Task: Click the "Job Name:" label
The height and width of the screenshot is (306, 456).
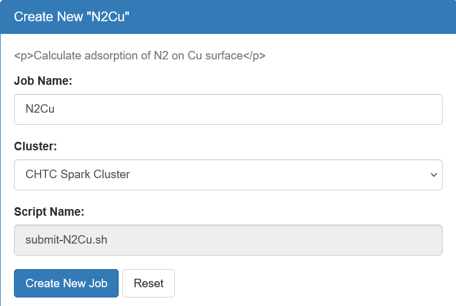Action: pyautogui.click(x=43, y=81)
